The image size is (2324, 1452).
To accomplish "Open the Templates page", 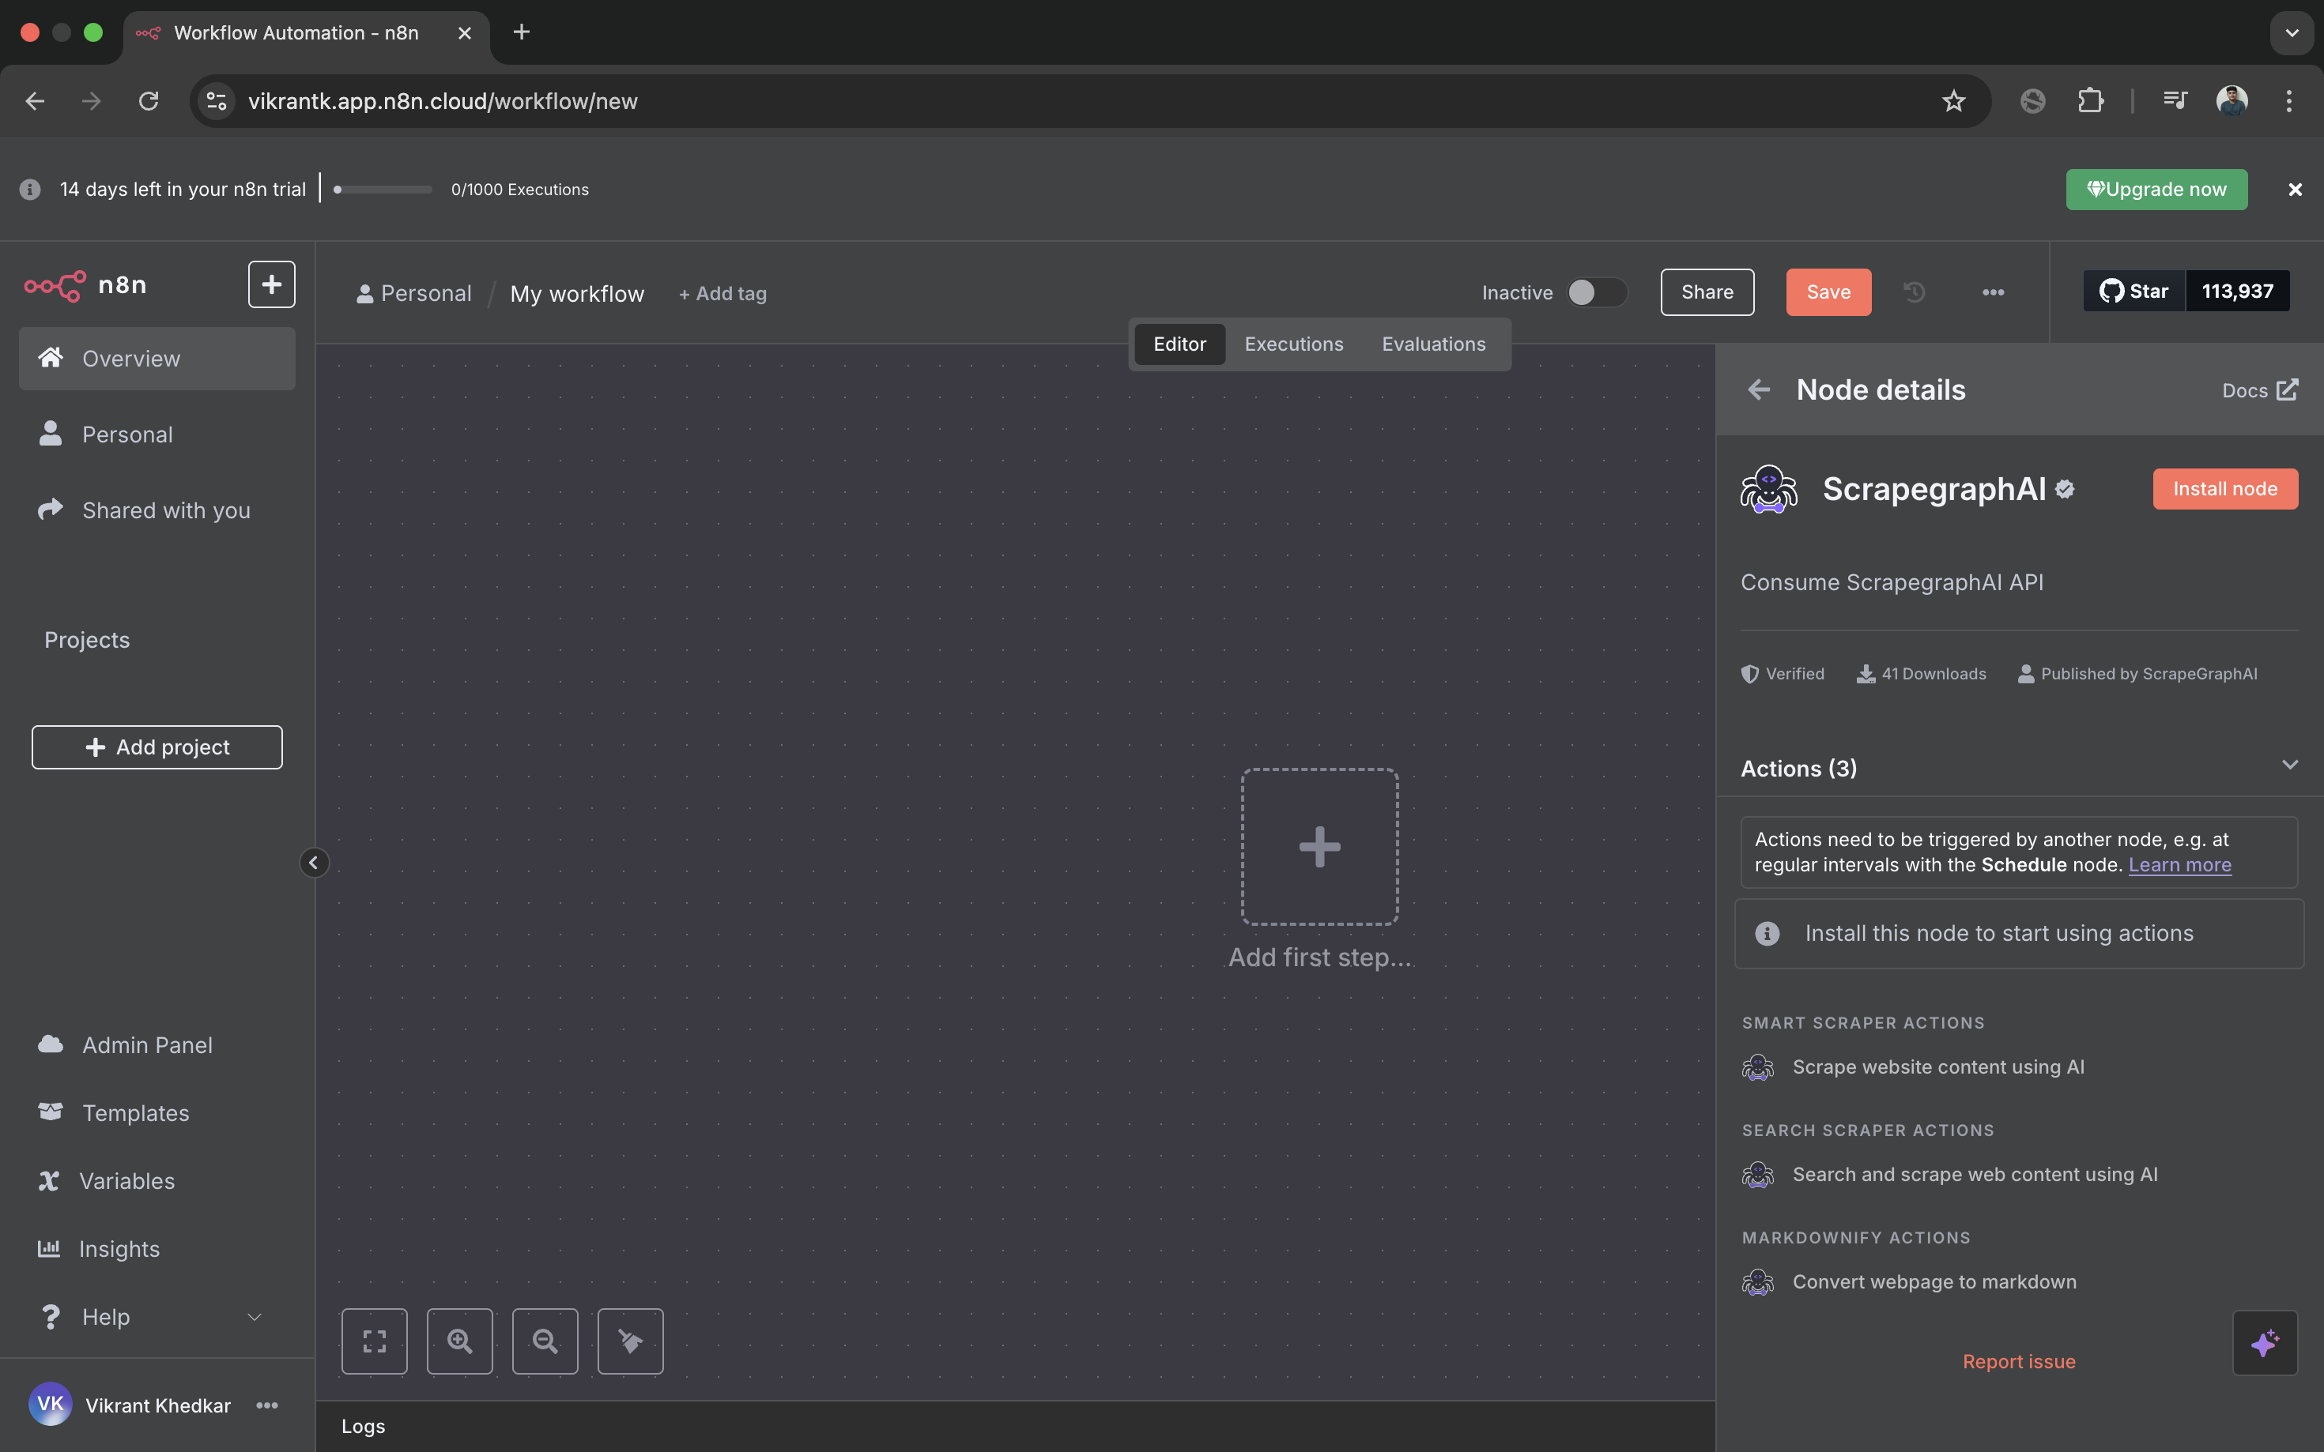I will coord(157,1113).
